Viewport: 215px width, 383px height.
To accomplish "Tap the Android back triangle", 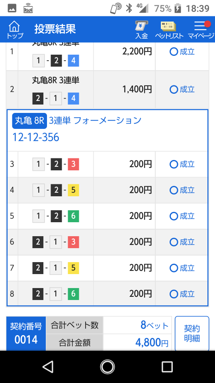I will pyautogui.click(x=48, y=367).
